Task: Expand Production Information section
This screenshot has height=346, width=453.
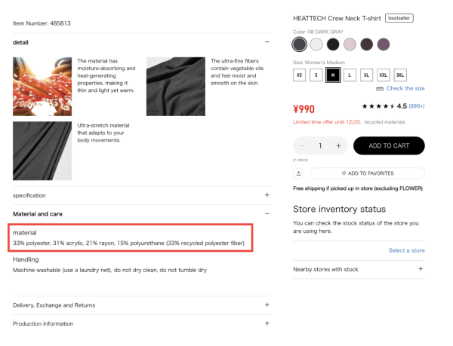Action: tap(267, 323)
